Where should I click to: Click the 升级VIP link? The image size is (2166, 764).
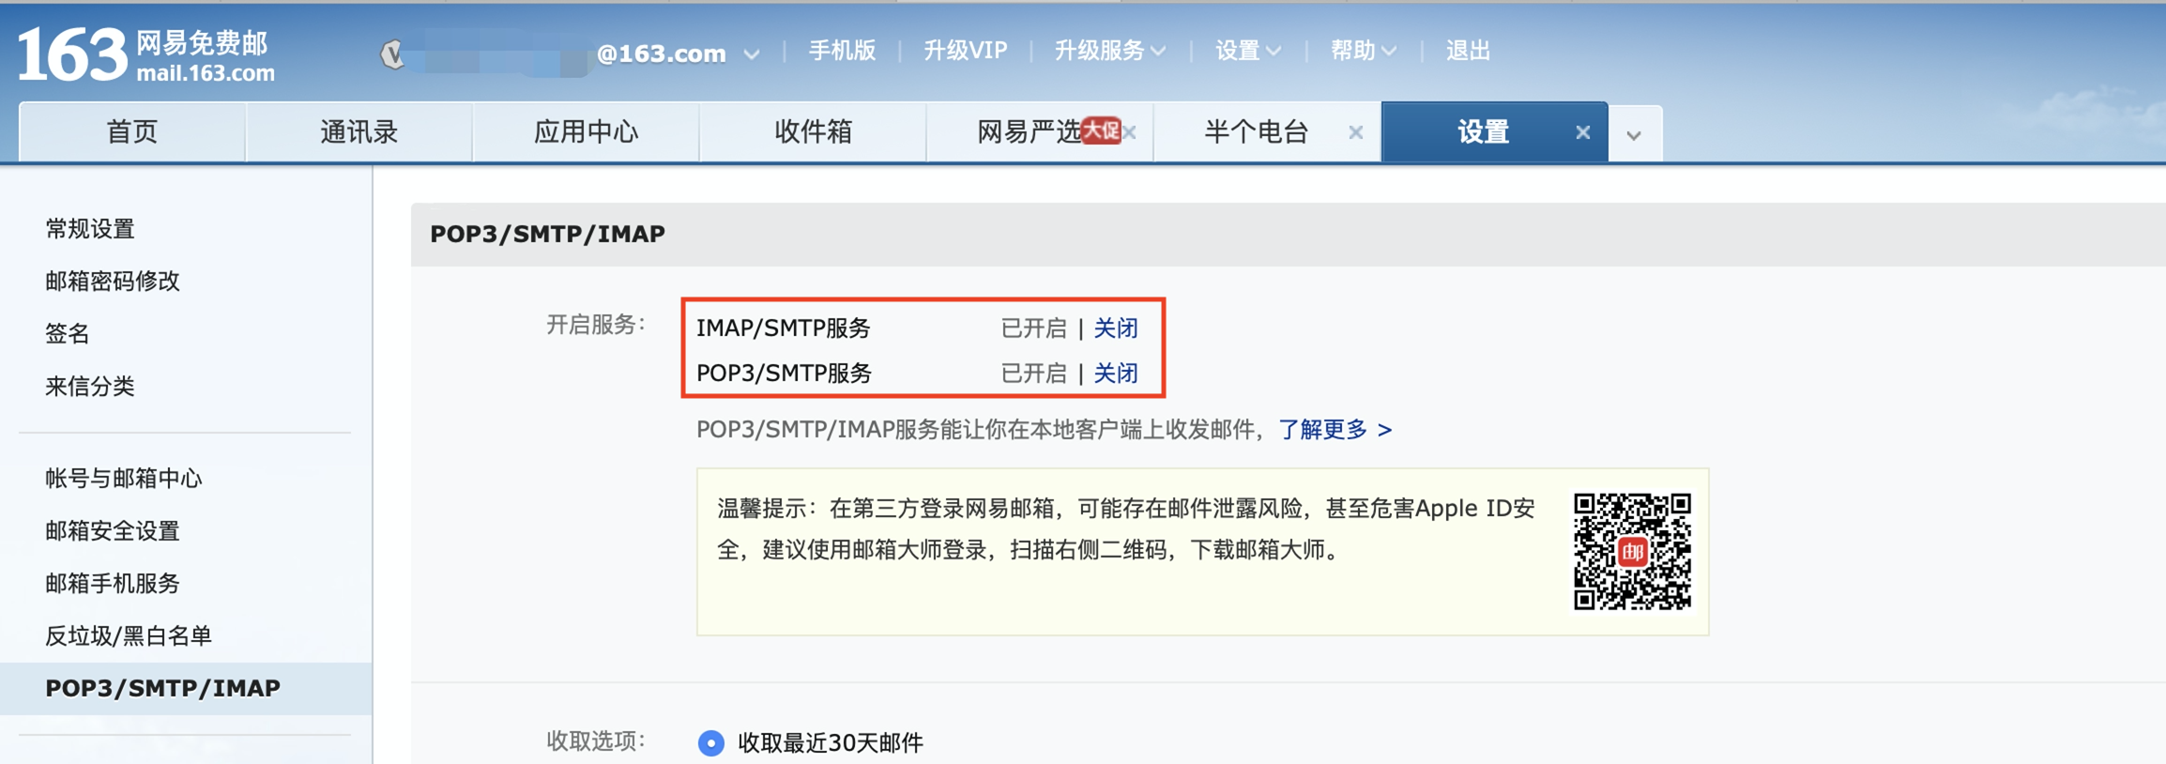tap(966, 51)
